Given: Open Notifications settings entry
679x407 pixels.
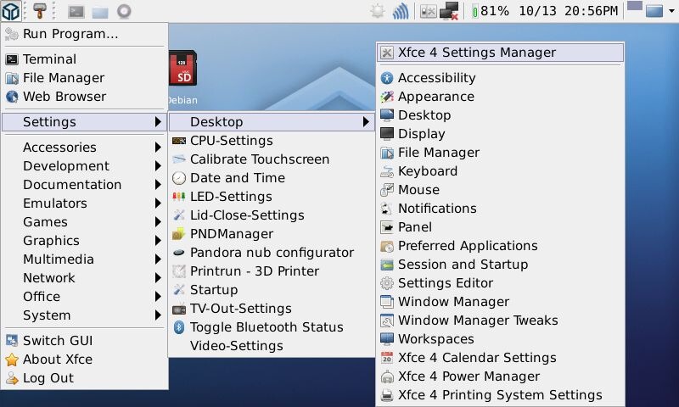Looking at the screenshot, I should 500,209.
